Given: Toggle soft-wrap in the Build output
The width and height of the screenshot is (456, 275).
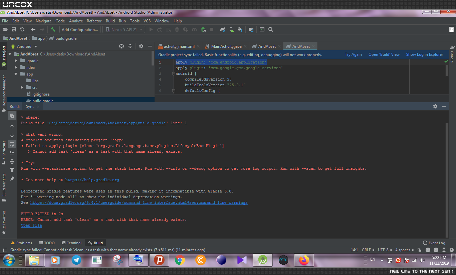Looking at the screenshot, I should click(x=12, y=144).
